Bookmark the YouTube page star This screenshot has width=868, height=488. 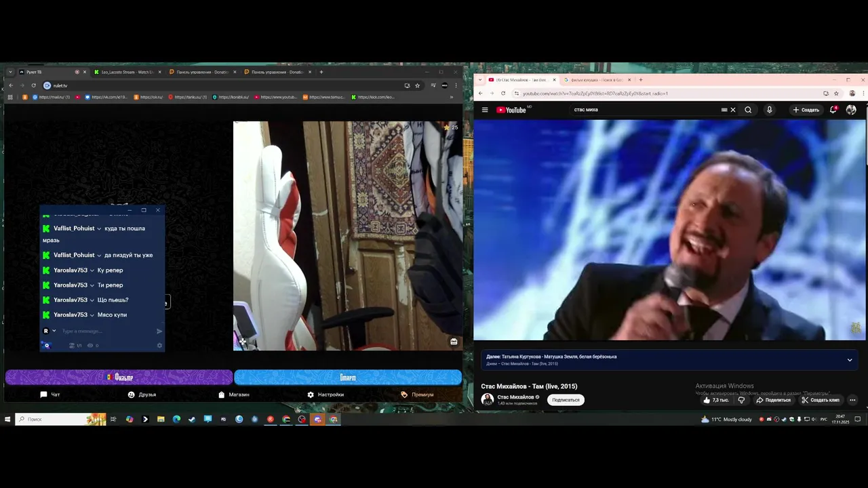click(836, 94)
